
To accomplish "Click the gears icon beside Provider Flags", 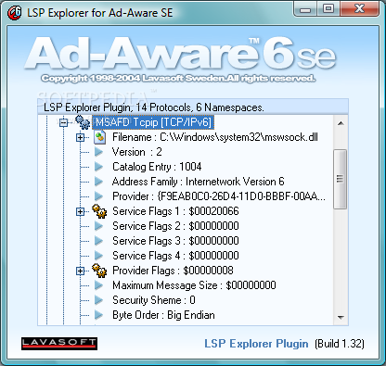I will pyautogui.click(x=99, y=271).
